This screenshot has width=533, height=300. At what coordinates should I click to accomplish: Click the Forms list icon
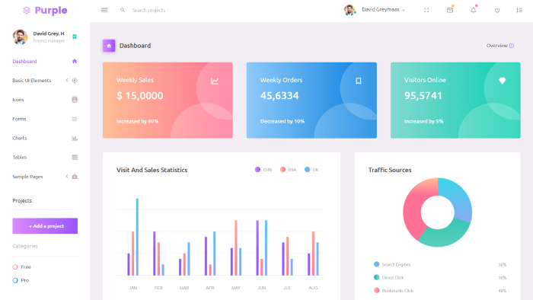pyautogui.click(x=75, y=119)
